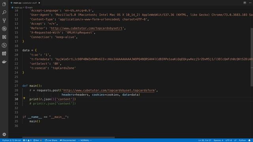Click the 'def main():' line
The height and width of the screenshot is (142, 253).
[x=32, y=86]
